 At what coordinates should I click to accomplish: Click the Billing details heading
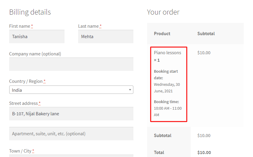[x=30, y=12]
